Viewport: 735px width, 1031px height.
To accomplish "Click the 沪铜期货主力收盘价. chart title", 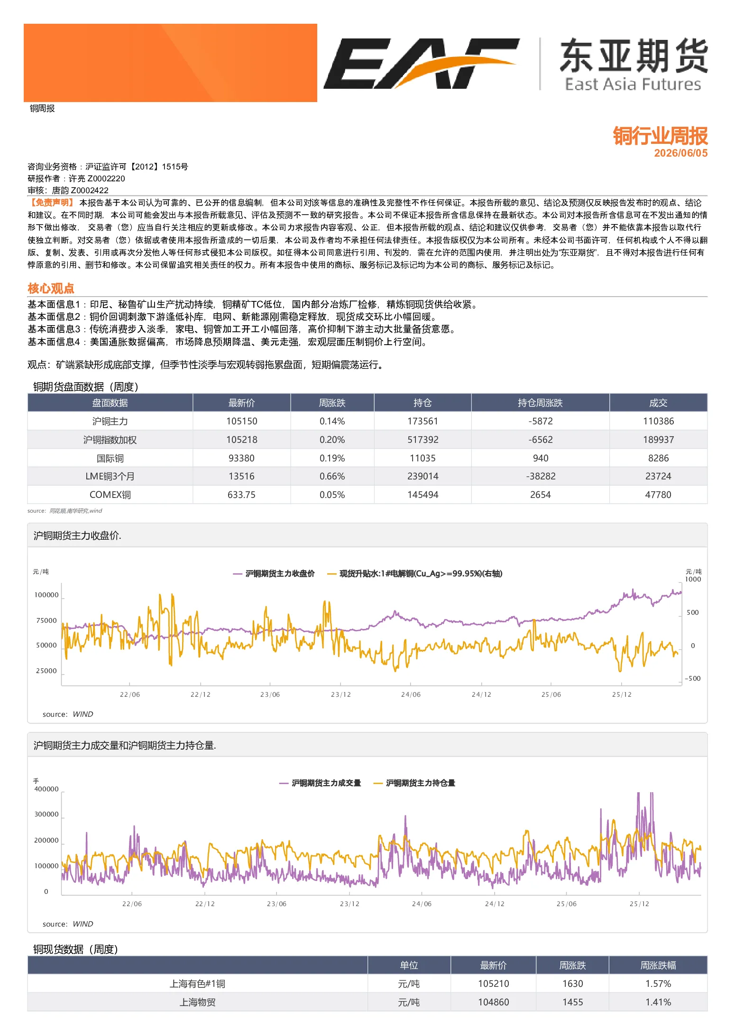I will tap(77, 535).
